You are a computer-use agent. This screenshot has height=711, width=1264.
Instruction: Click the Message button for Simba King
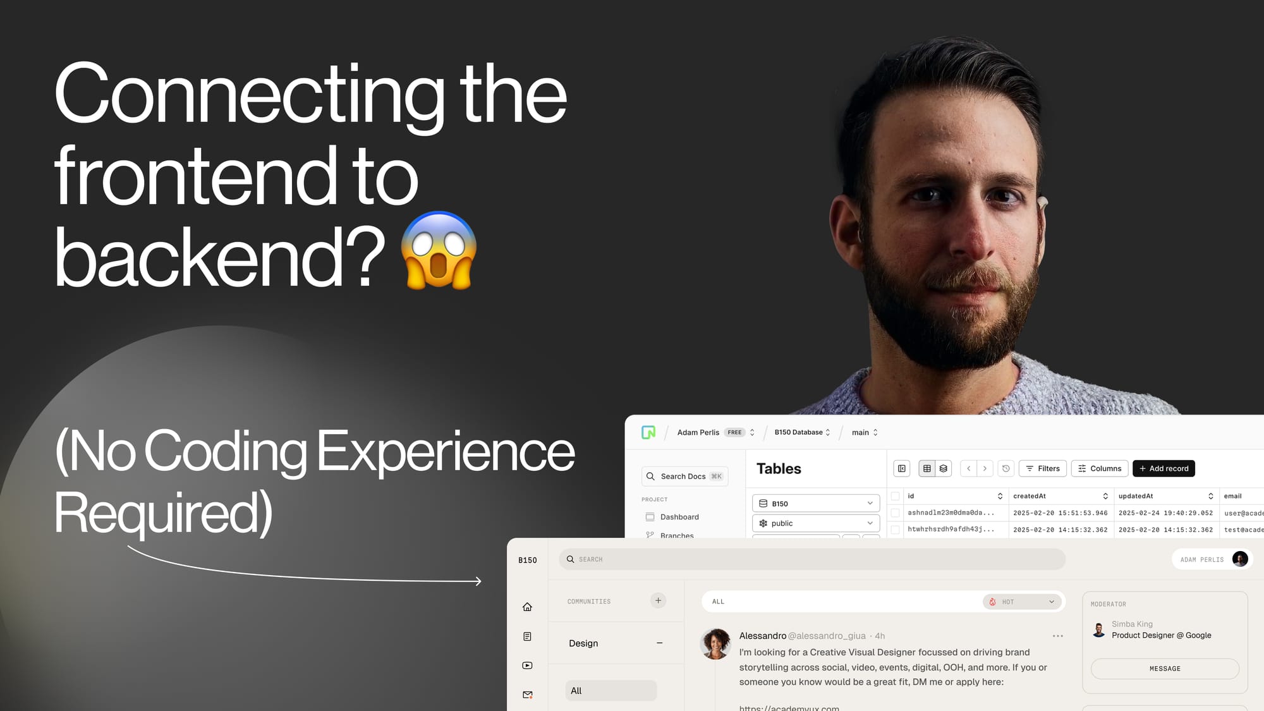[x=1165, y=667]
